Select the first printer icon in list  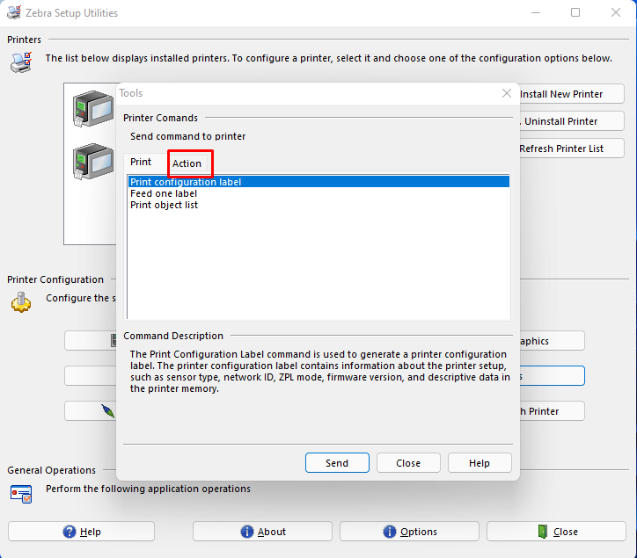pyautogui.click(x=93, y=108)
